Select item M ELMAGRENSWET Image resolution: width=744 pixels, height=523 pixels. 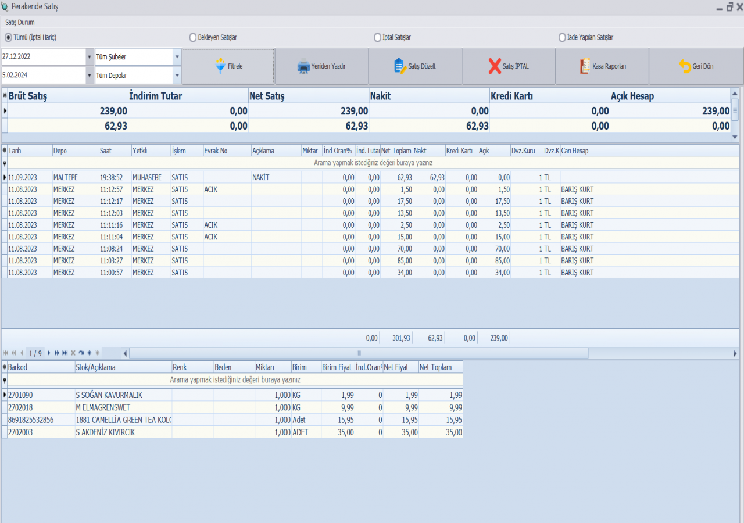233,407
